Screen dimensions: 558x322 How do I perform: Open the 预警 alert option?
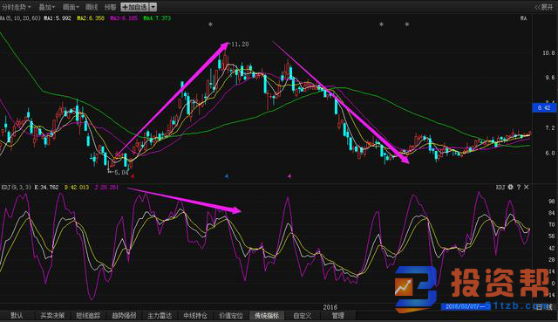point(111,7)
